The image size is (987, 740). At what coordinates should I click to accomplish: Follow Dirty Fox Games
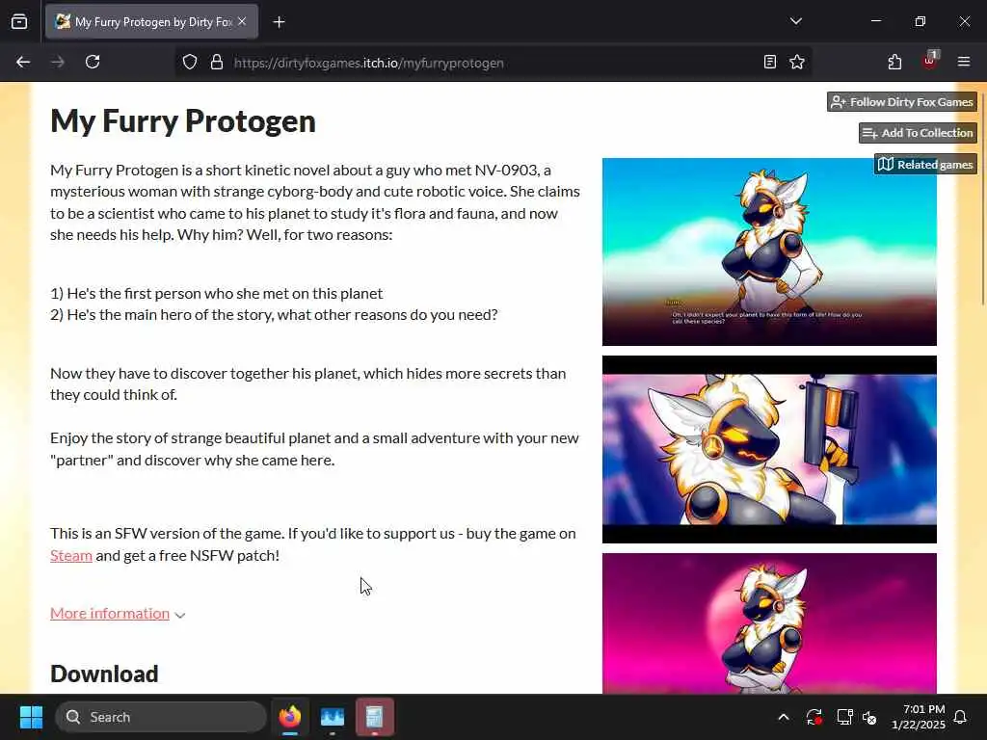[x=902, y=102]
